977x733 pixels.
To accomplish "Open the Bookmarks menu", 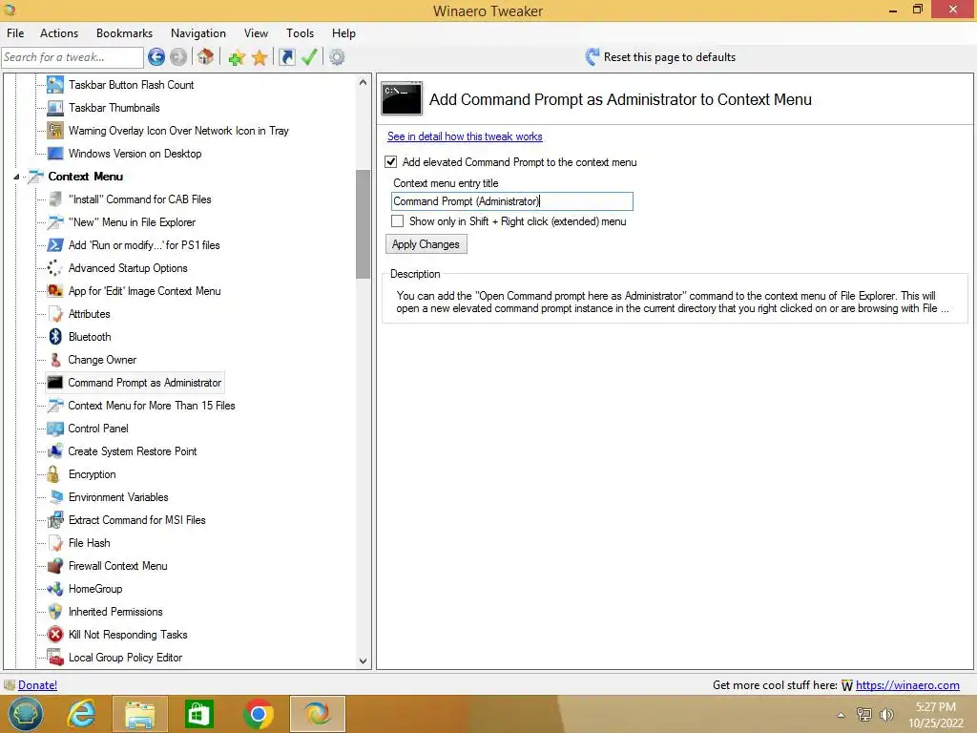I will (125, 33).
